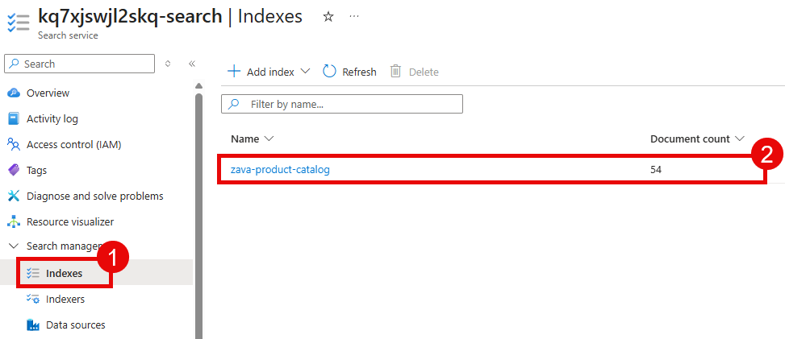Screen dimensions: 785x339
Task: Click the sidebar sort up-down icon
Action: click(x=168, y=64)
